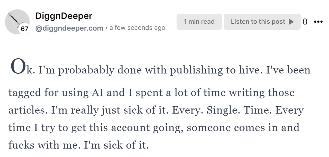329x157 pixels.
Task: Click the '1 min read' button
Action: pyautogui.click(x=199, y=22)
